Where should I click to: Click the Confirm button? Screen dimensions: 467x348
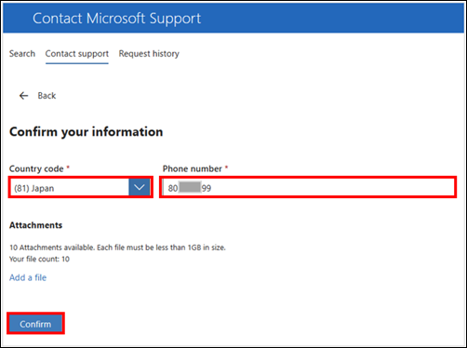click(35, 324)
